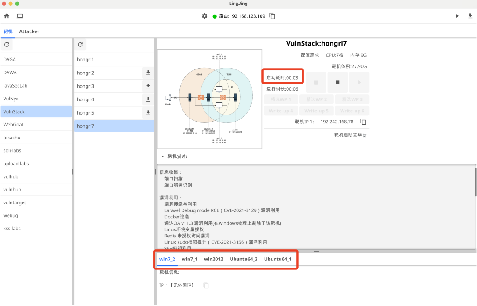Image resolution: width=477 pixels, height=306 pixels.
Task: Select the win7_1 machine tab
Action: click(189, 259)
